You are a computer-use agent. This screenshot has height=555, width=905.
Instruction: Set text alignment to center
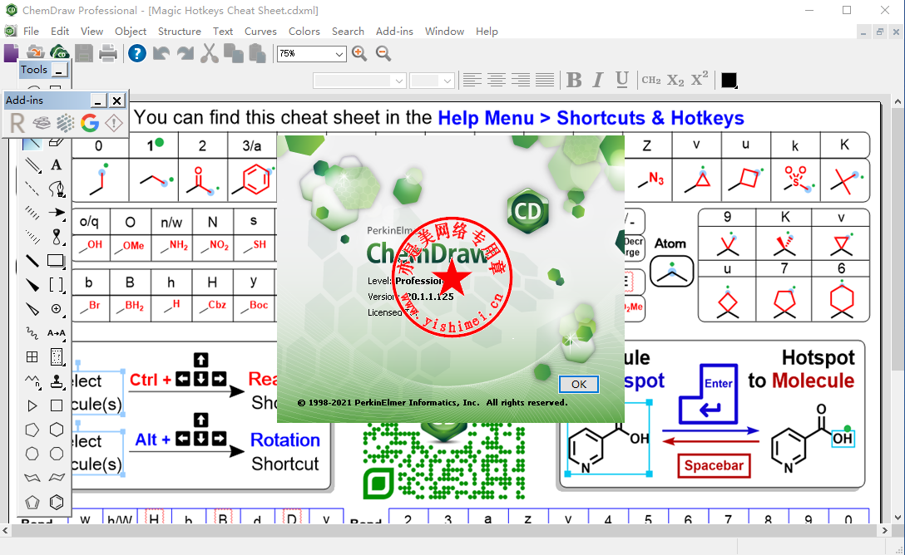pos(497,80)
